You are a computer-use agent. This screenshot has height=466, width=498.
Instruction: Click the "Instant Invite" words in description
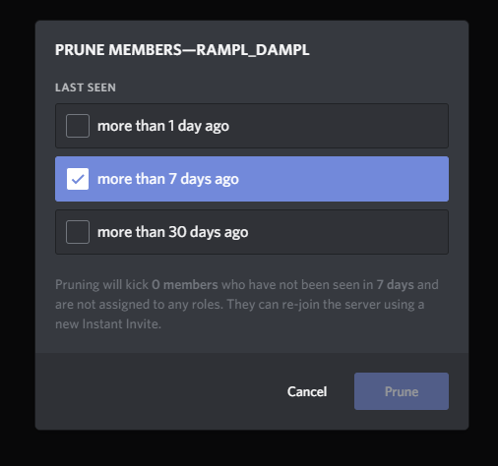121,324
